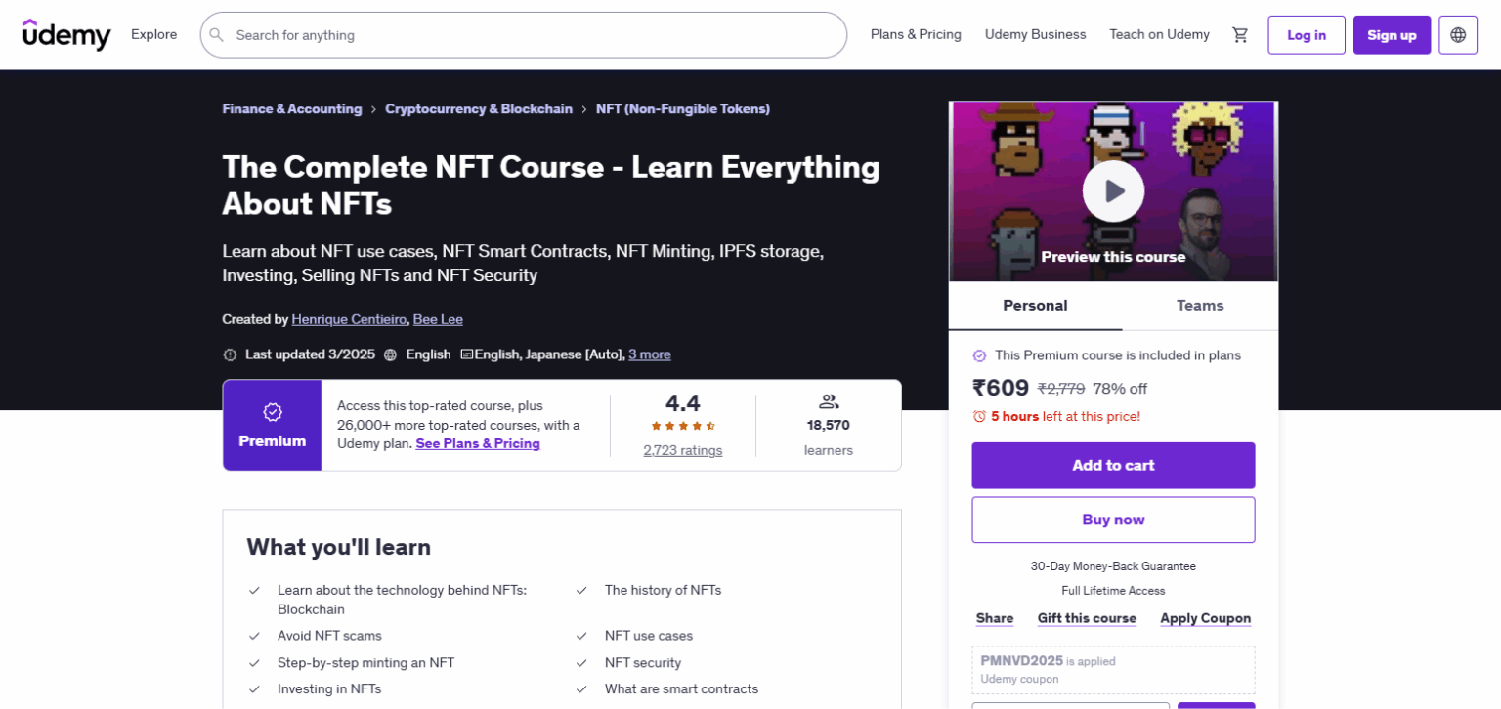Image resolution: width=1501 pixels, height=709 pixels.
Task: Click the red alarm icon near the price deadline
Action: 981,417
